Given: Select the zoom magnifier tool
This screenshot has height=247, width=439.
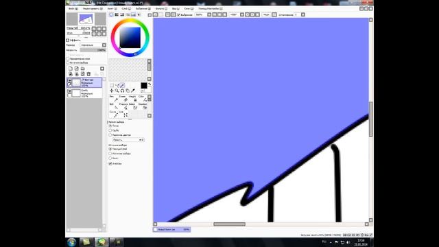Looking at the screenshot, I should click(x=117, y=91).
